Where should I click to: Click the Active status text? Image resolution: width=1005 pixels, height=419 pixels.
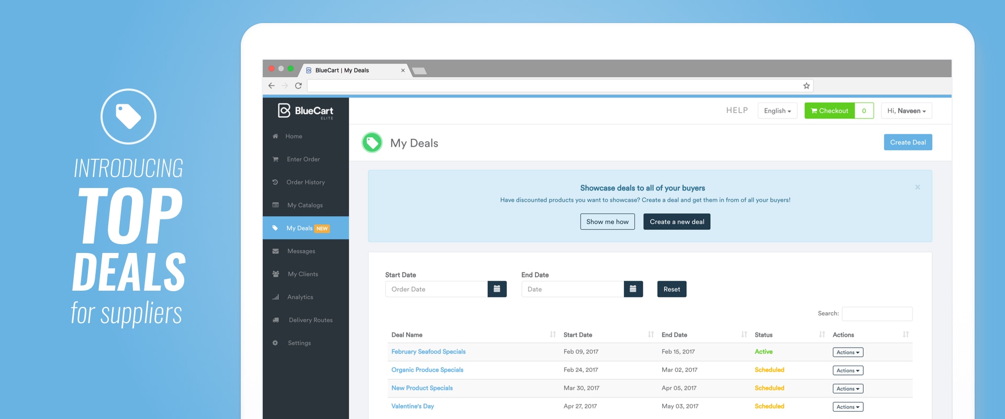tap(764, 352)
